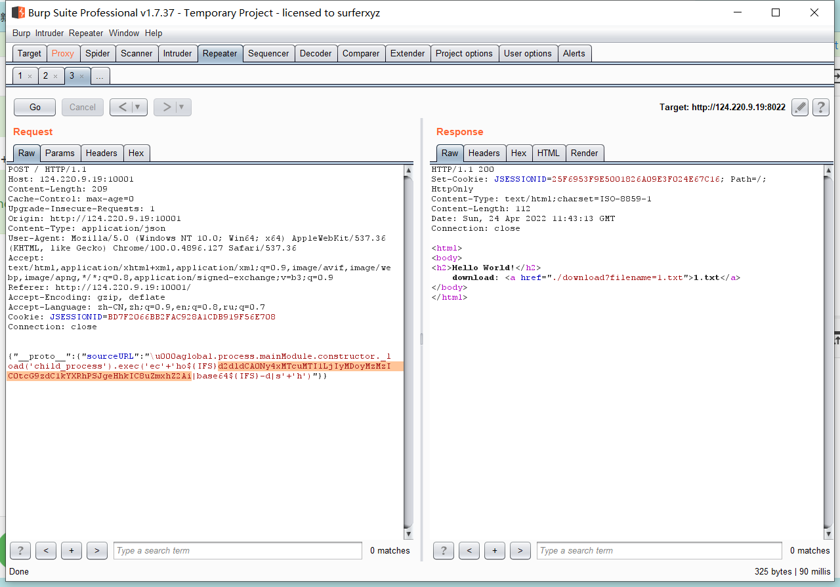Go to next match in response search
The image size is (840, 587).
(x=520, y=550)
